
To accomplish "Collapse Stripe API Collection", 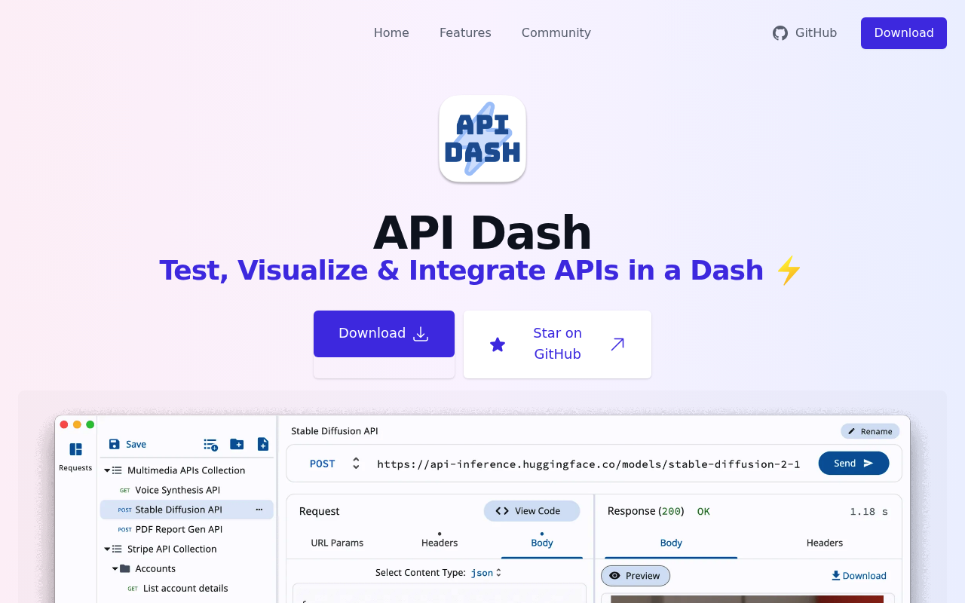I will (108, 549).
